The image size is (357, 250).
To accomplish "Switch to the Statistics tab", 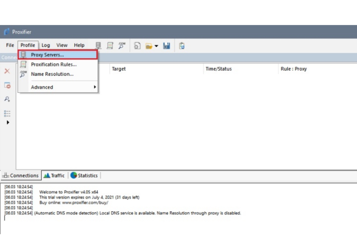I will [84, 176].
